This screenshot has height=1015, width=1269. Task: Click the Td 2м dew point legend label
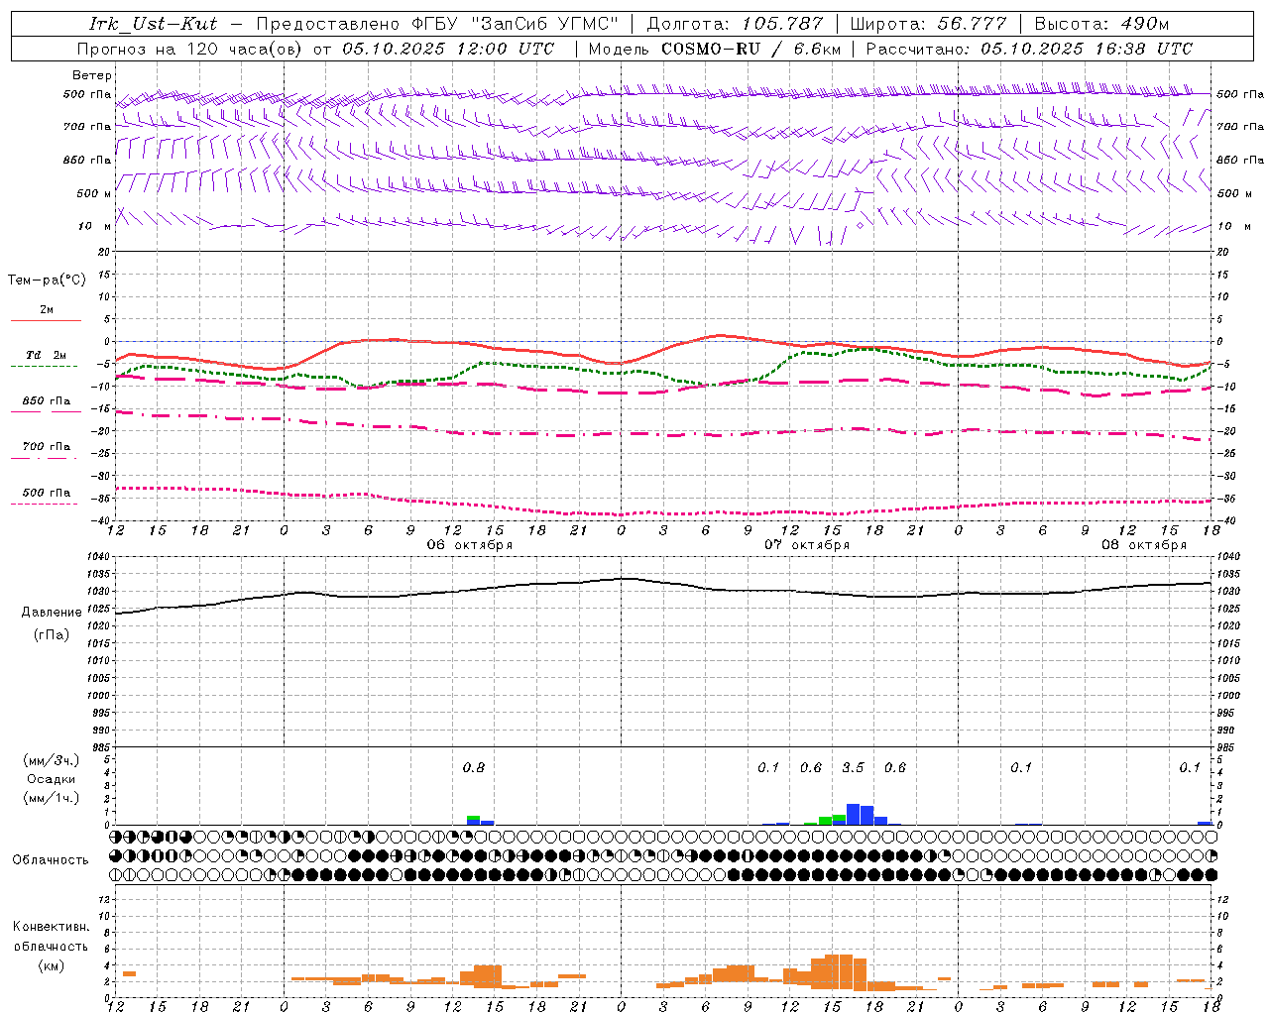47,355
